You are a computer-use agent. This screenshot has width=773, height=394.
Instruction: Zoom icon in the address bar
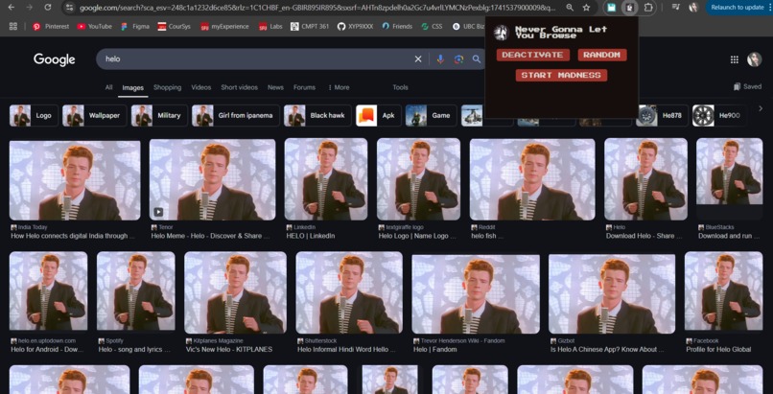click(x=570, y=8)
